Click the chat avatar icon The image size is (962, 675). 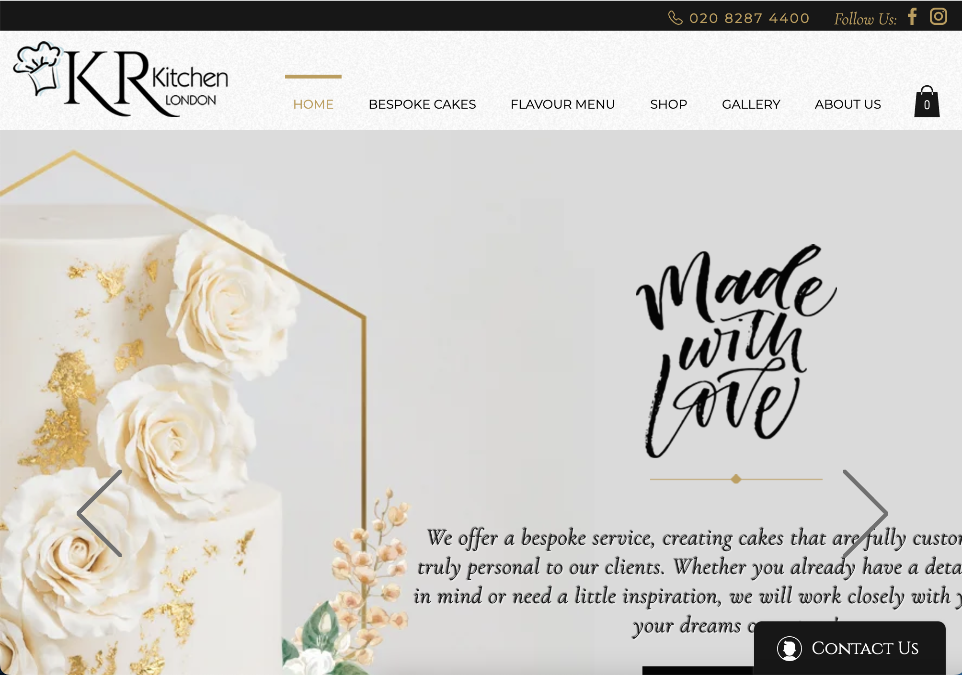pos(789,648)
